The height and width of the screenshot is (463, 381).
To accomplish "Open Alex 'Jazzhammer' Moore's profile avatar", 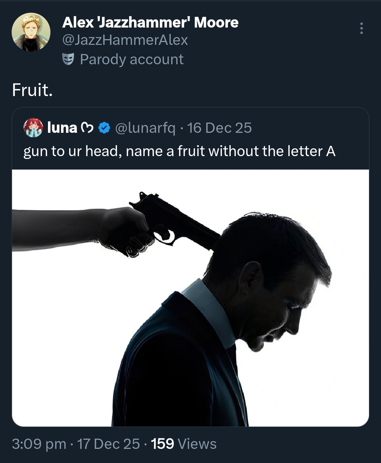I will (x=31, y=32).
